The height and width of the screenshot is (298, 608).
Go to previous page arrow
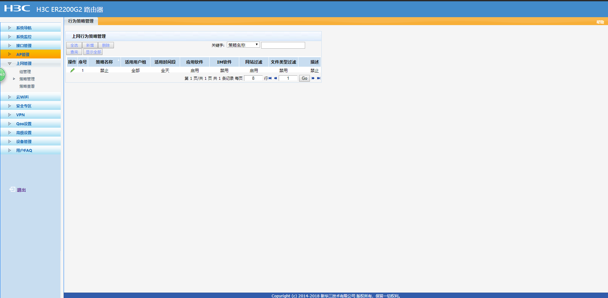(276, 78)
